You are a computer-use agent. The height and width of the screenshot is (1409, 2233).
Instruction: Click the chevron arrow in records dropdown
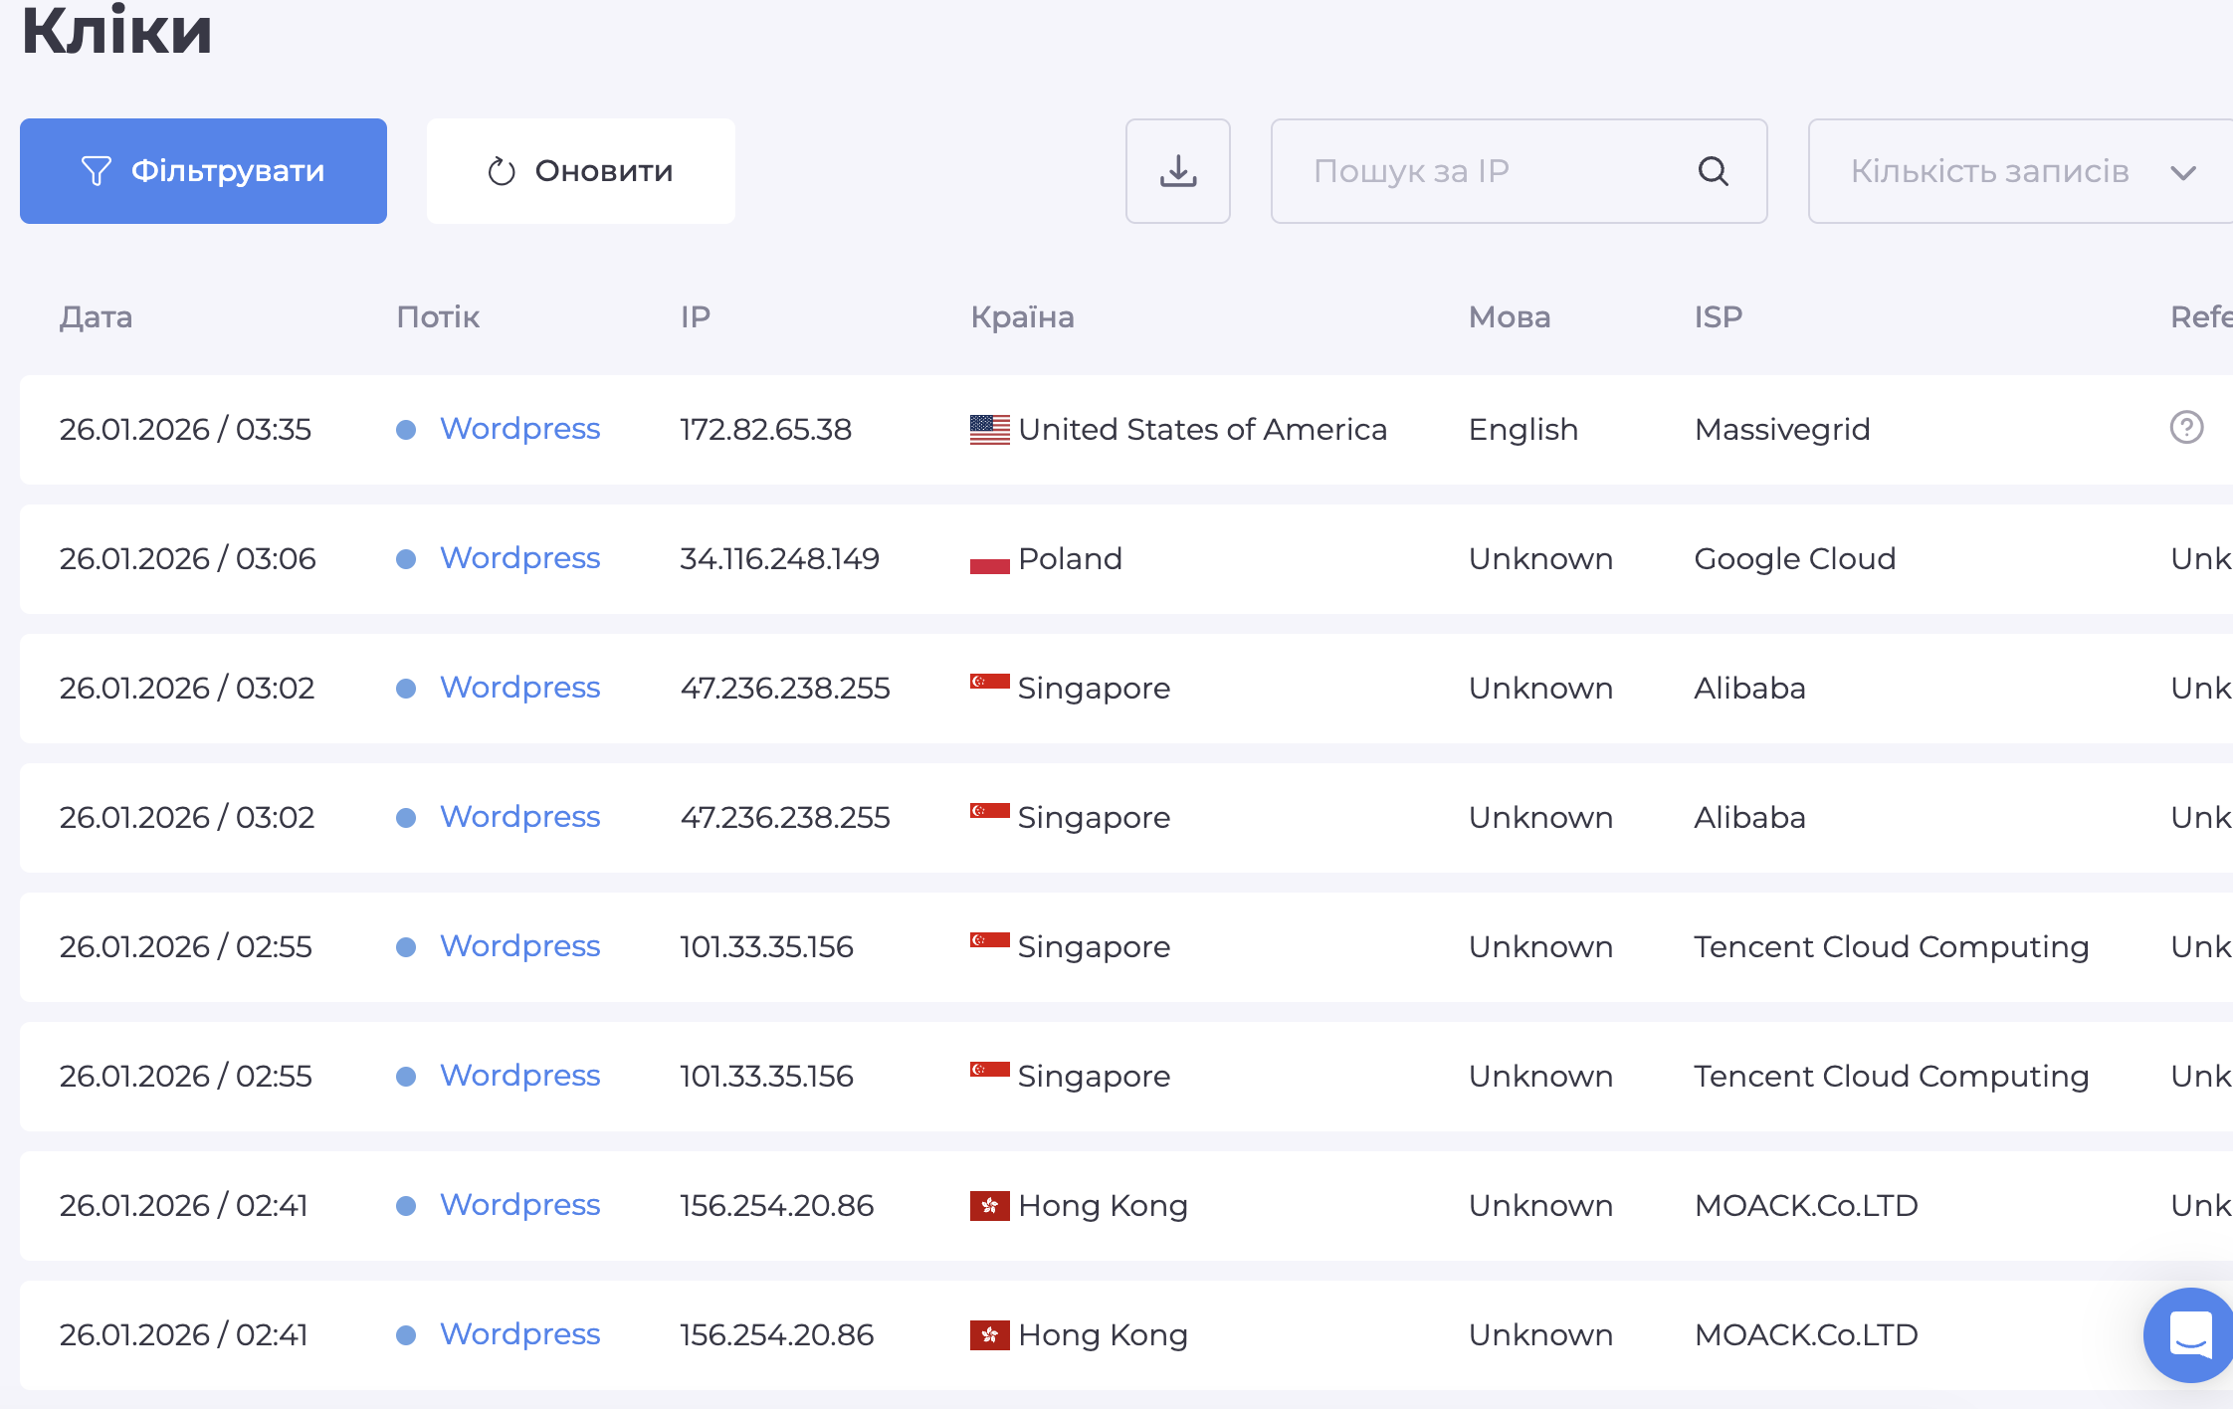(2182, 173)
